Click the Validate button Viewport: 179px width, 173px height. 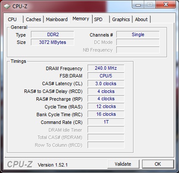coord(123,164)
